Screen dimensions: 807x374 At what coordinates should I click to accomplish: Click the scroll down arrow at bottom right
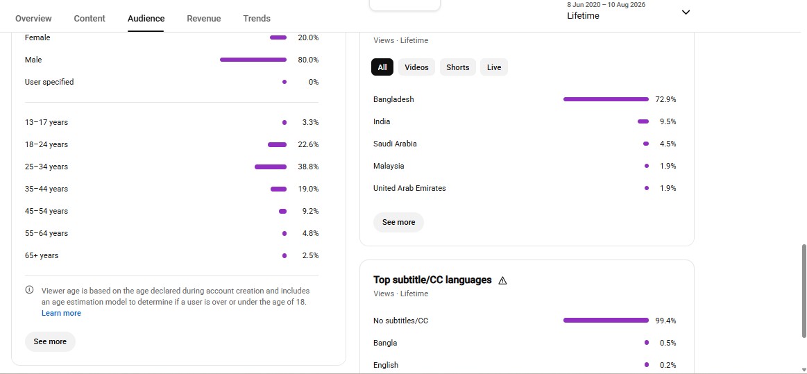pos(803,368)
